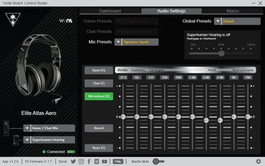
Task: Click the headset battery level indicator
Action: pos(71,152)
